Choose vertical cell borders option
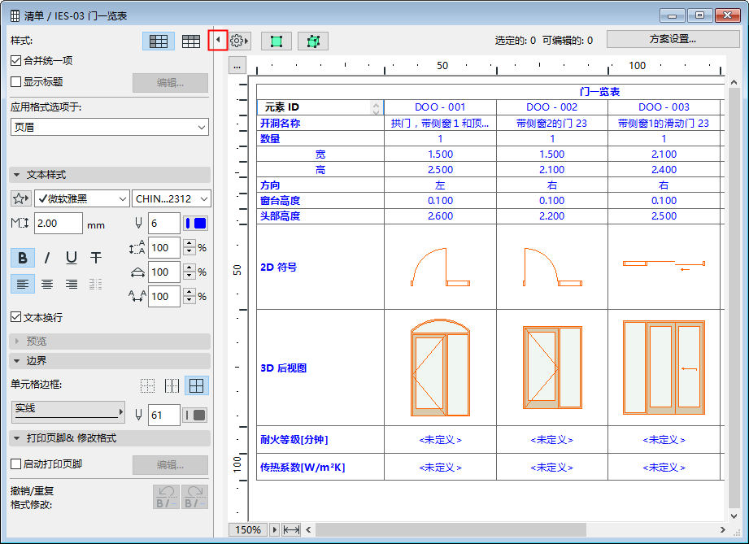Viewport: 749px width, 544px height. coord(172,385)
